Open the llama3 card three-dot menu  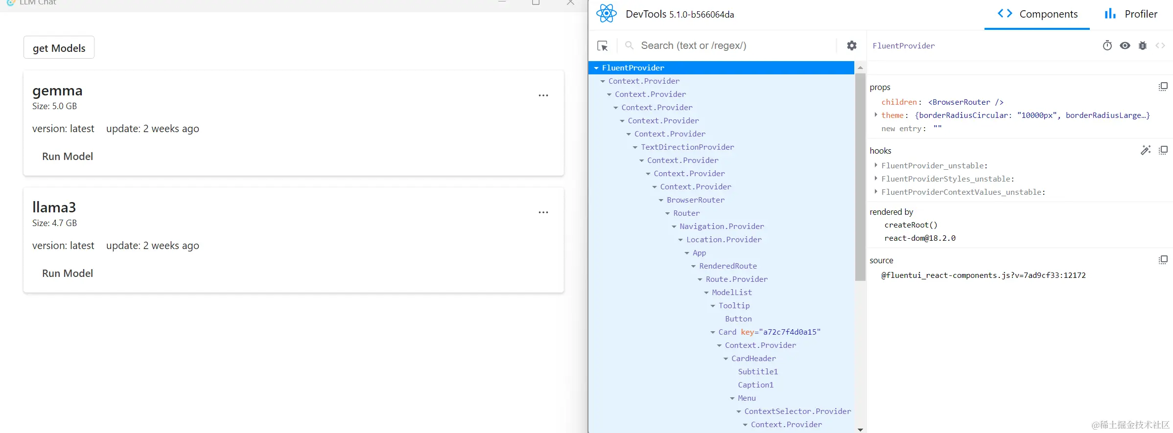(x=543, y=212)
